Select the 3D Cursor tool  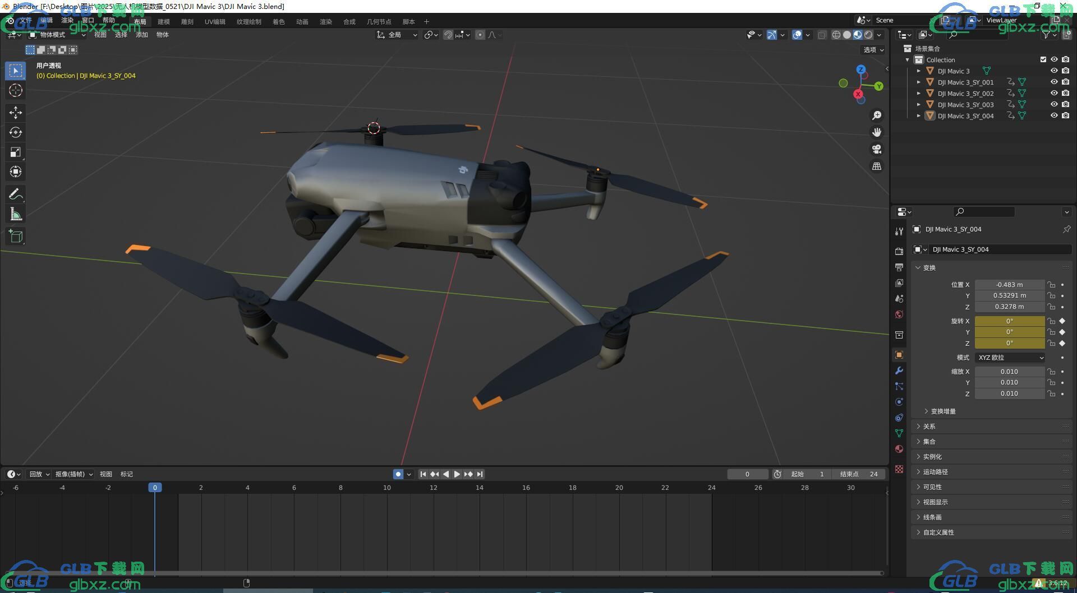(x=16, y=90)
